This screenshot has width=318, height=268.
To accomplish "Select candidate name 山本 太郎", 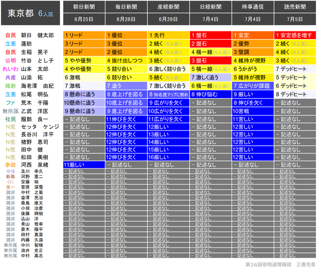I will [34, 69].
